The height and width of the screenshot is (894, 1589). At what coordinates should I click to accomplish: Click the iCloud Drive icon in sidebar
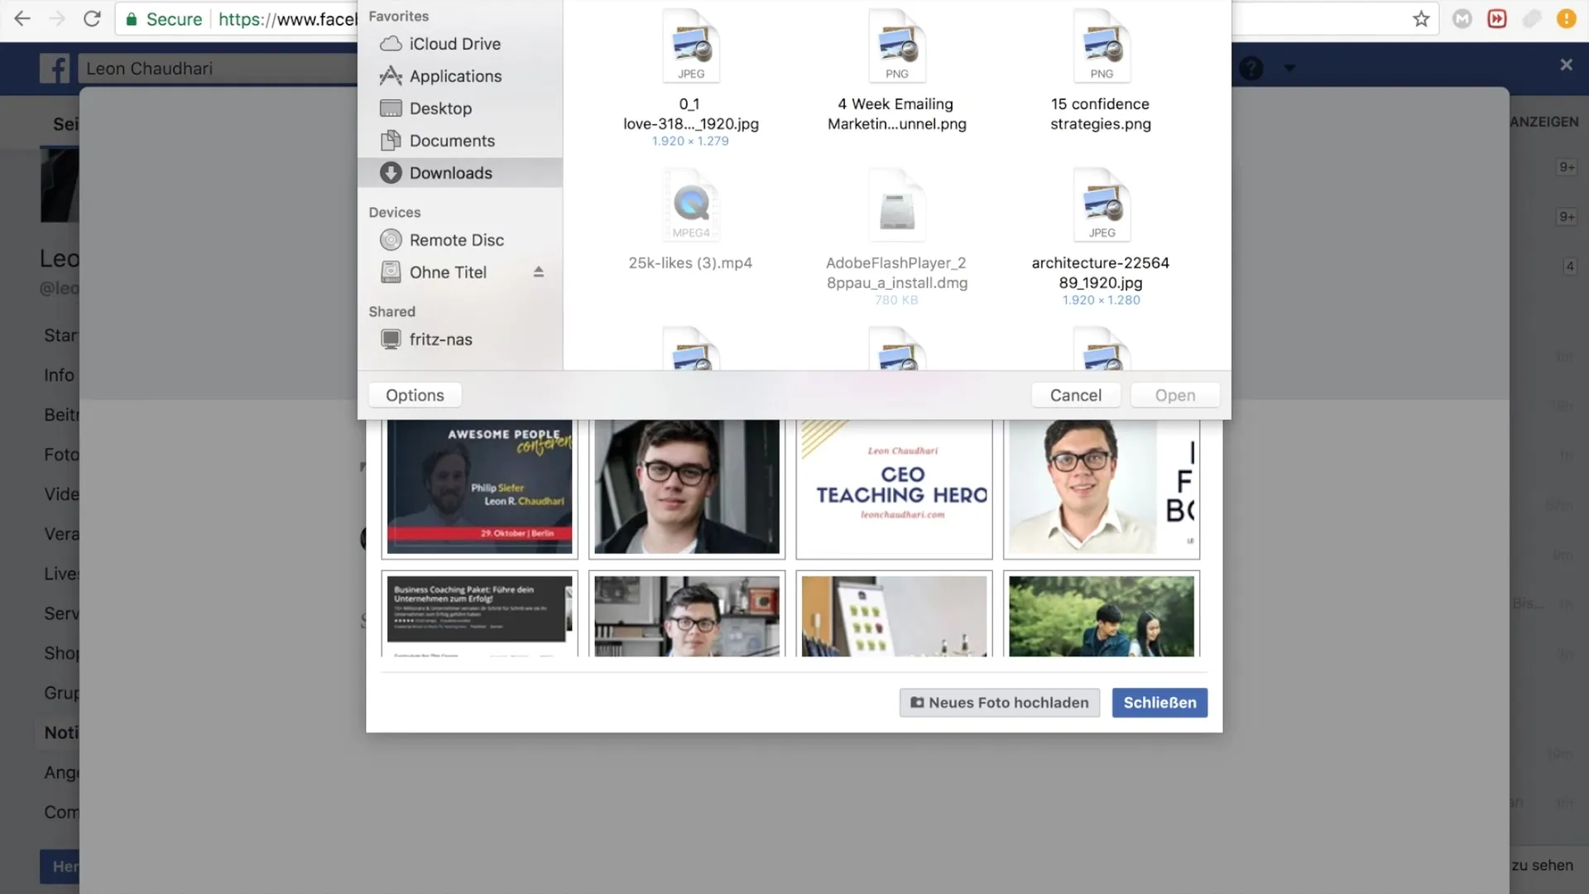(x=391, y=44)
